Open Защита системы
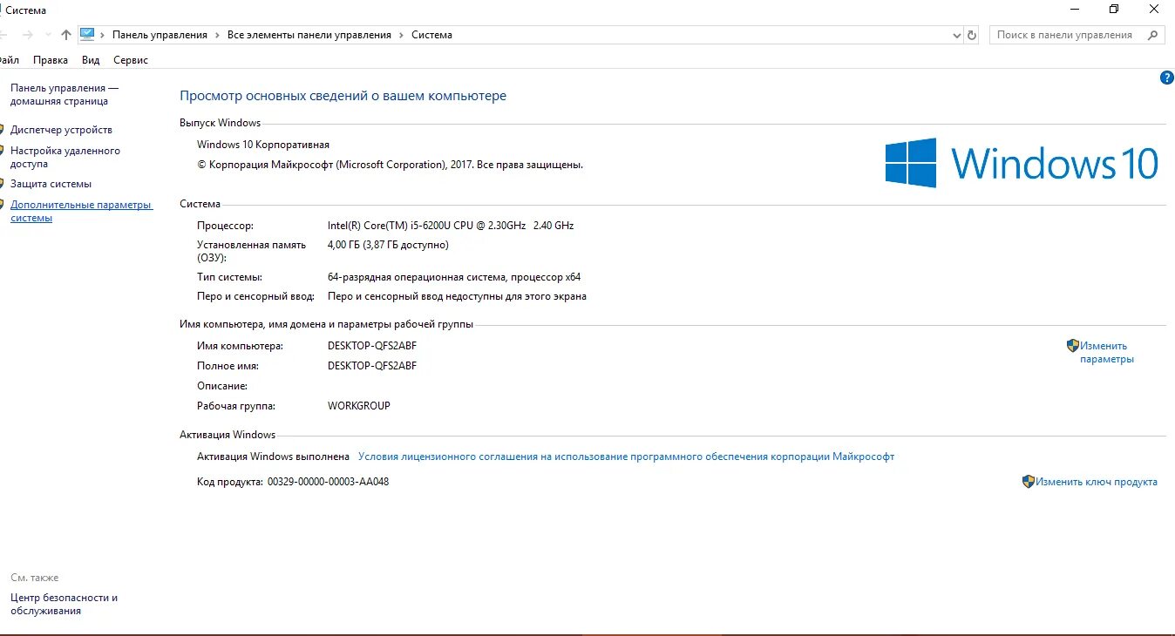1175x636 pixels. [x=51, y=184]
